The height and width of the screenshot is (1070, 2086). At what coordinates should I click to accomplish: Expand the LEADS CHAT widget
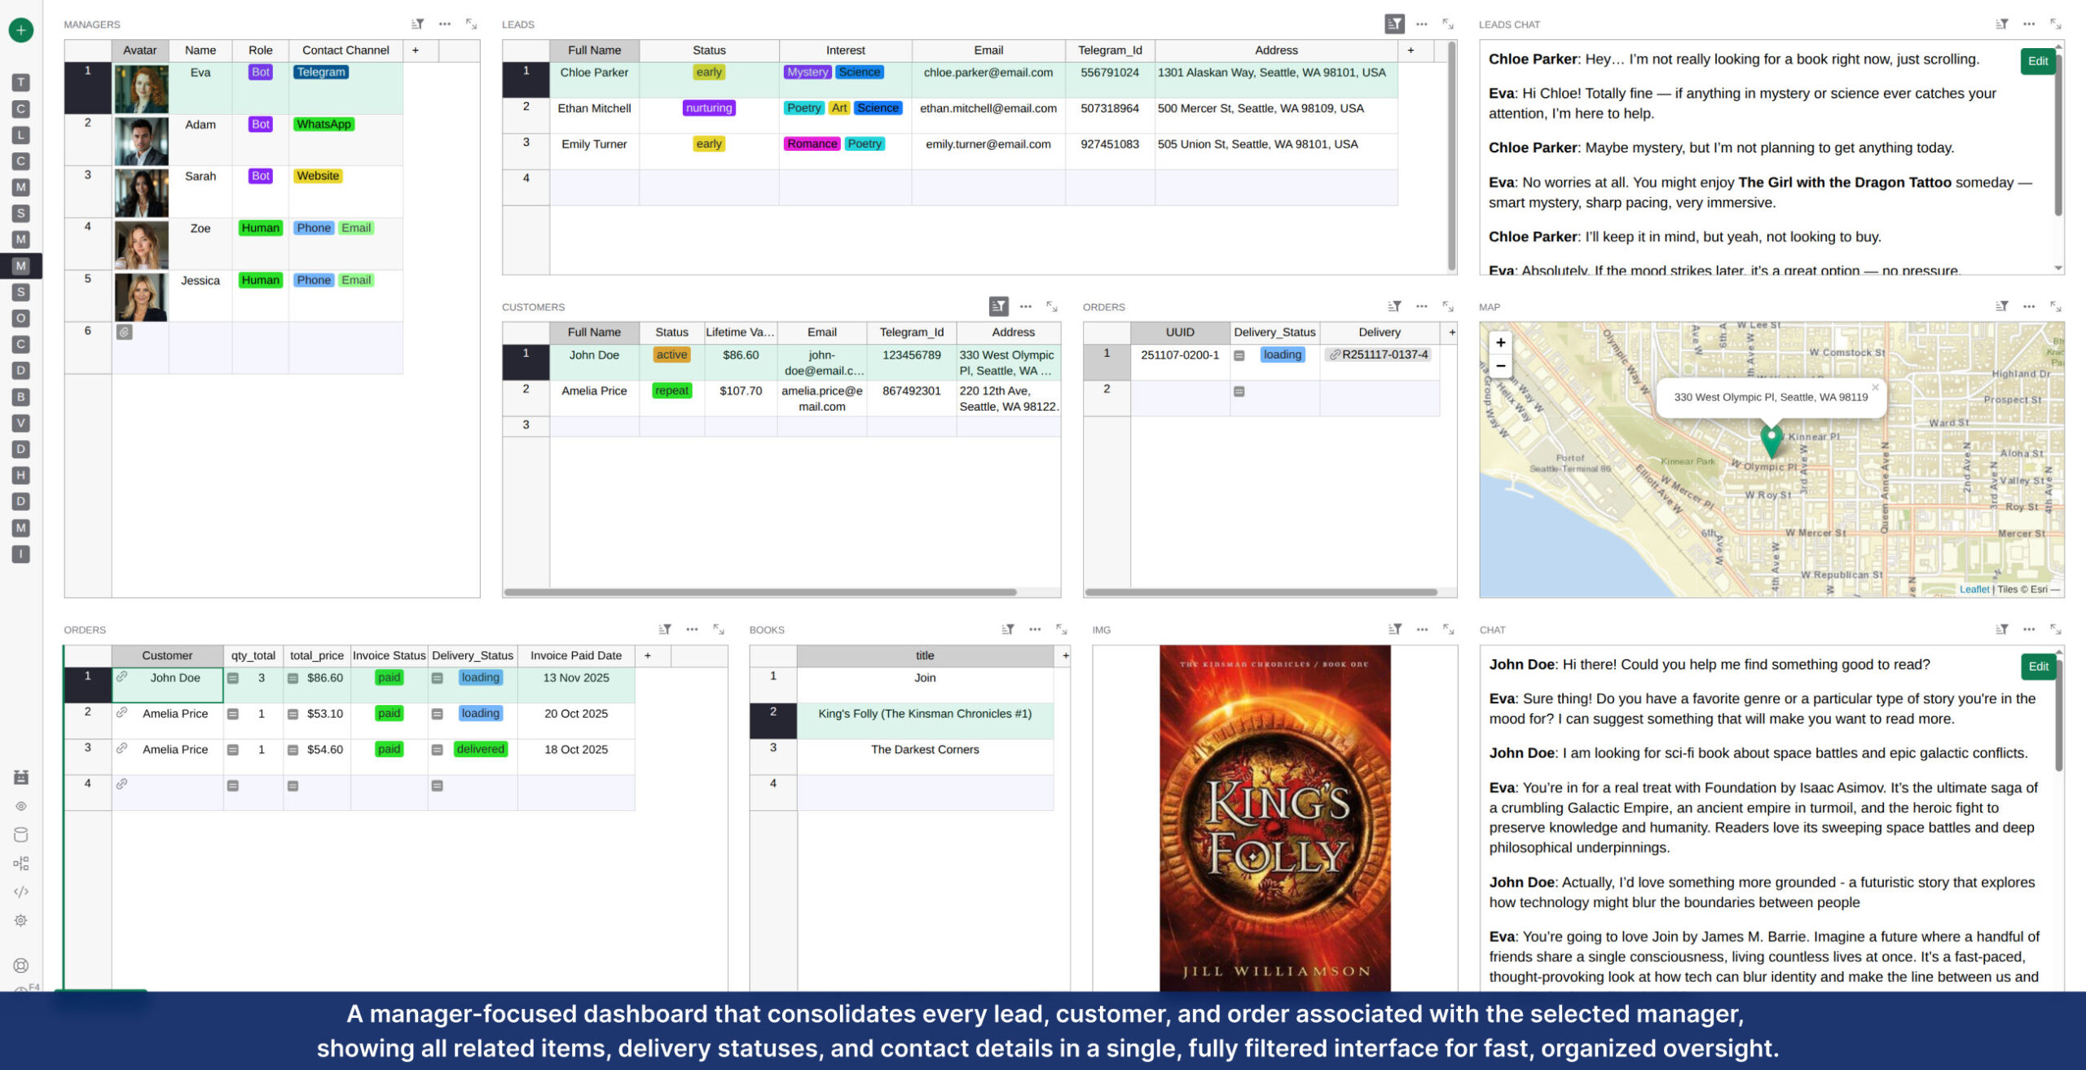(2055, 24)
